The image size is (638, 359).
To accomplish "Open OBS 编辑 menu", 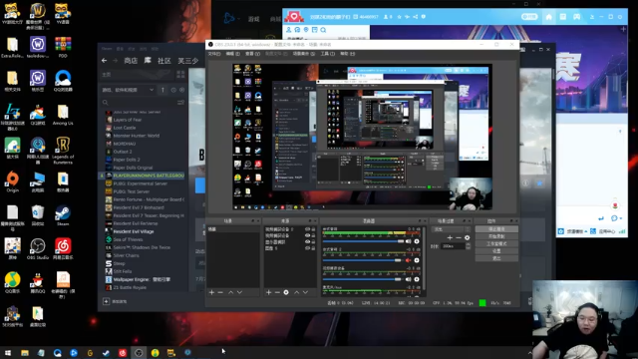I will 232,54.
